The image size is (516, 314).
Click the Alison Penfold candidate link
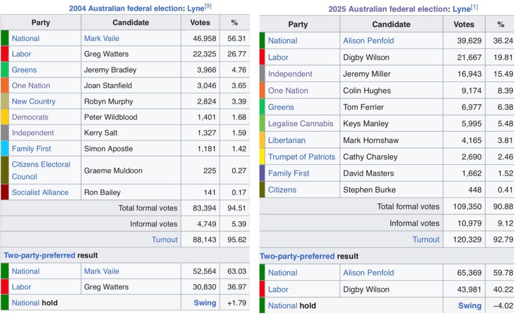[368, 41]
